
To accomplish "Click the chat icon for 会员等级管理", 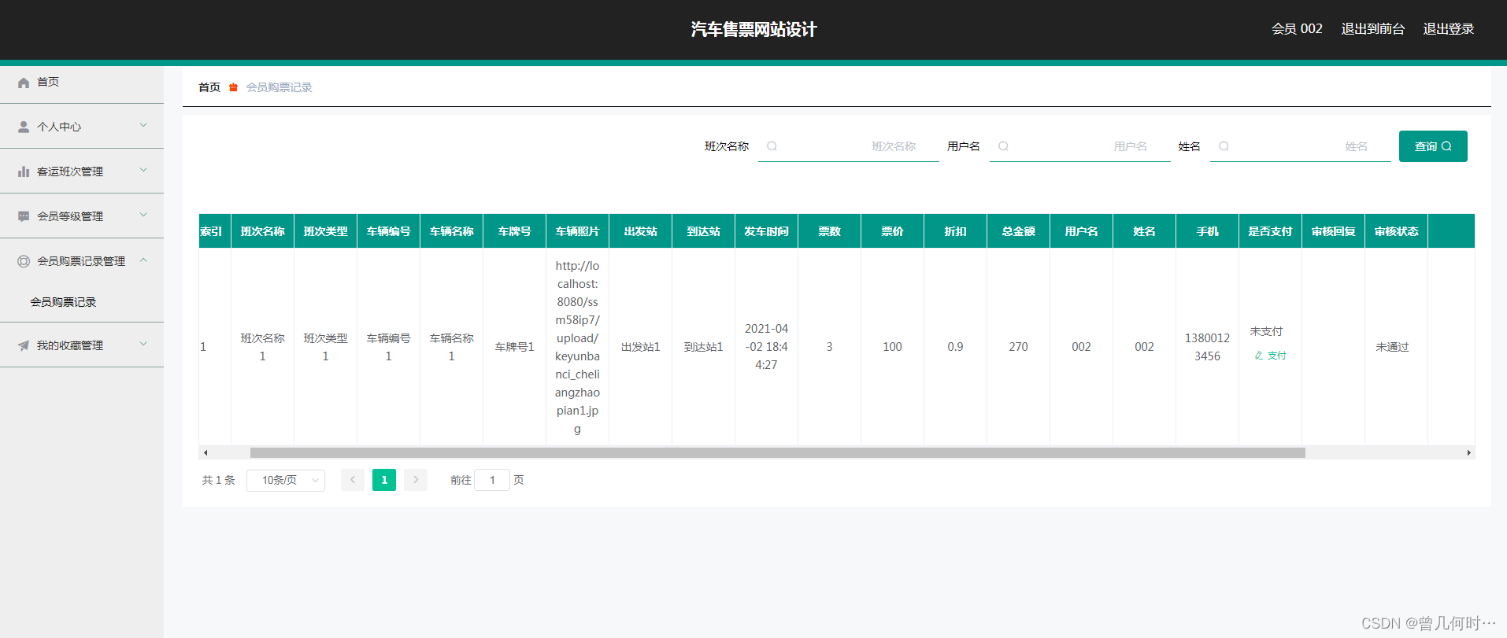I will pyautogui.click(x=24, y=216).
